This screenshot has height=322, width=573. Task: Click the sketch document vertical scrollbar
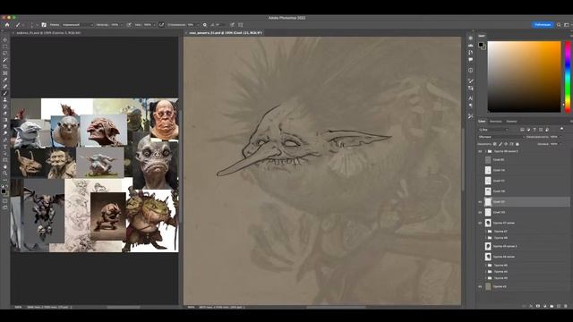[x=463, y=159]
